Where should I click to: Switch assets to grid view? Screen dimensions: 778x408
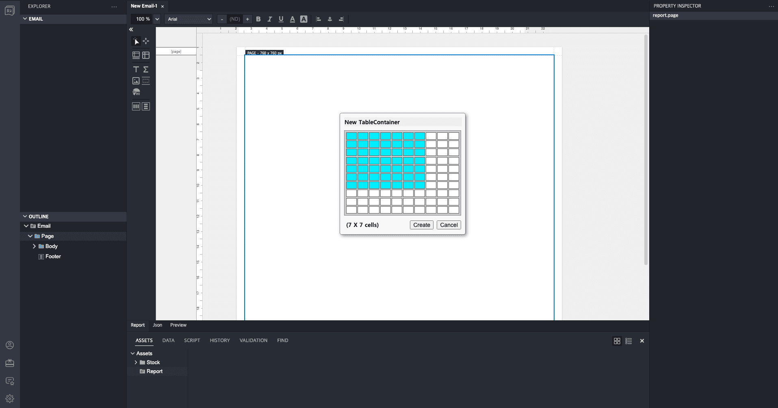point(617,341)
